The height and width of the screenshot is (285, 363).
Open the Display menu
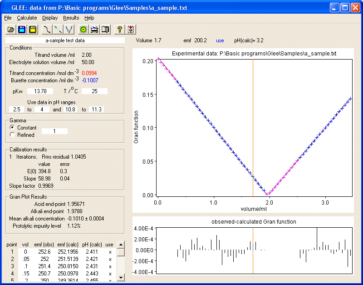coord(50,18)
